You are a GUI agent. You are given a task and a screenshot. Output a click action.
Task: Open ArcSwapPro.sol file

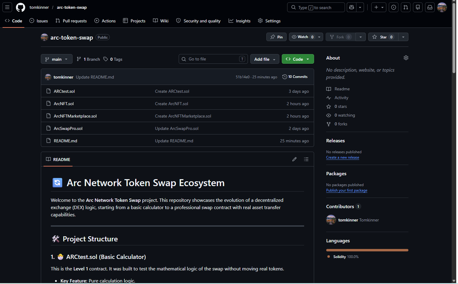(68, 128)
